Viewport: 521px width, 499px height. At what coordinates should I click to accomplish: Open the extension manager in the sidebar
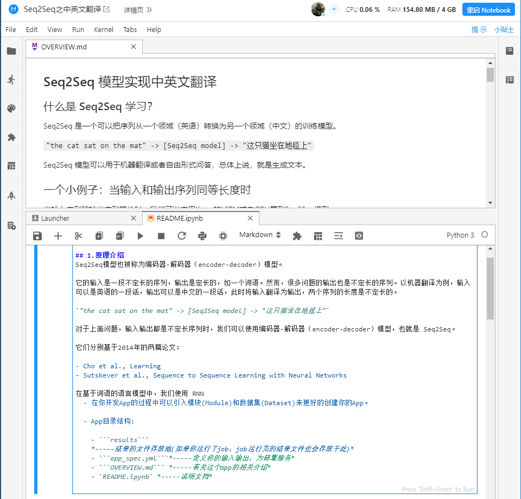tap(11, 137)
